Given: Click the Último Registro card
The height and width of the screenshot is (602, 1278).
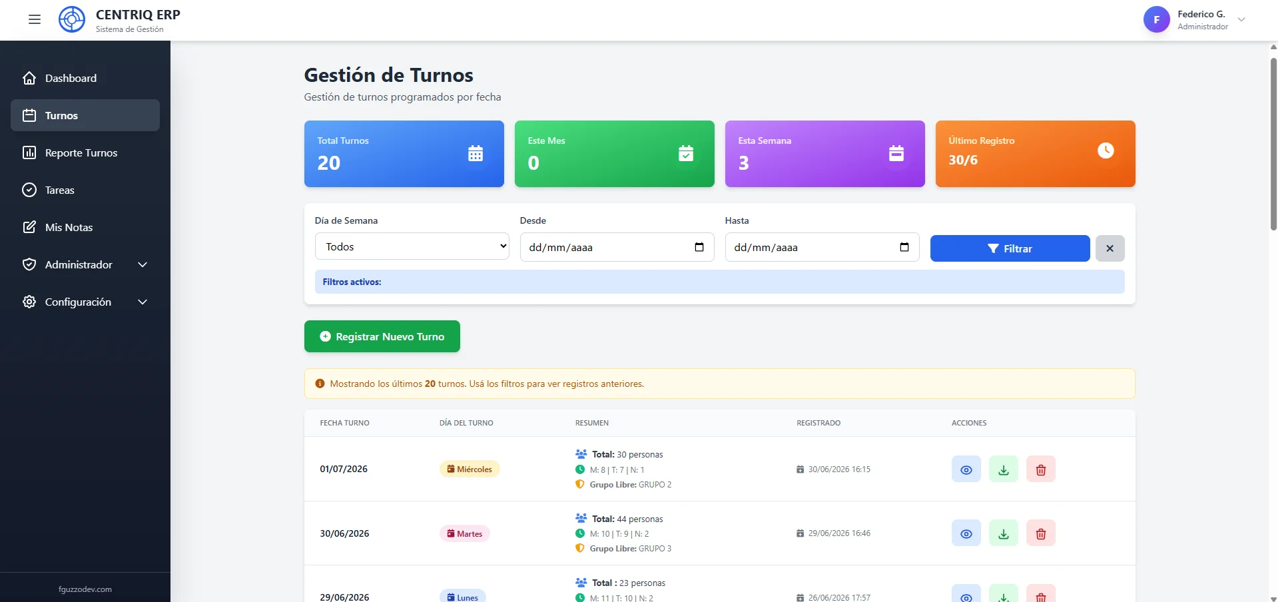Looking at the screenshot, I should tap(1036, 154).
